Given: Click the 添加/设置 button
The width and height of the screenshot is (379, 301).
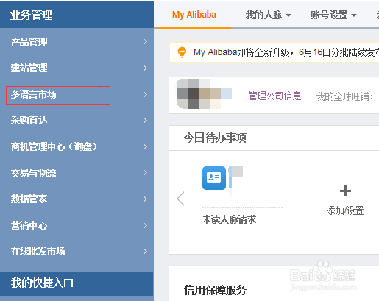Looking at the screenshot, I should (345, 210).
